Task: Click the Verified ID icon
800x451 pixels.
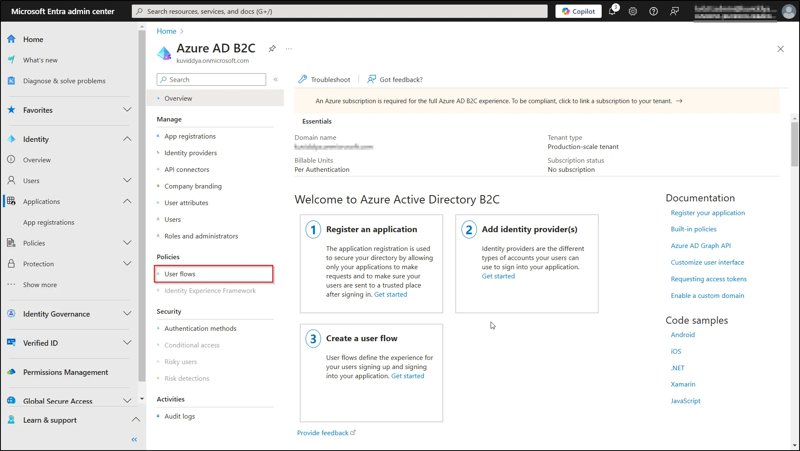Action: [x=11, y=343]
